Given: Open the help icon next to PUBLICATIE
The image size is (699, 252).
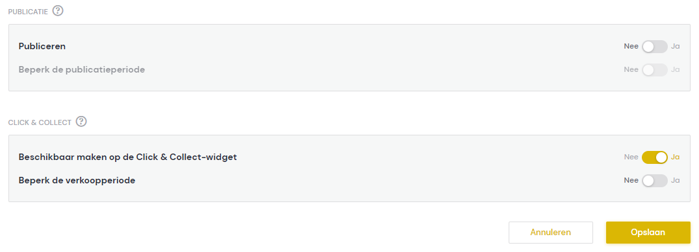Looking at the screenshot, I should click(x=58, y=10).
